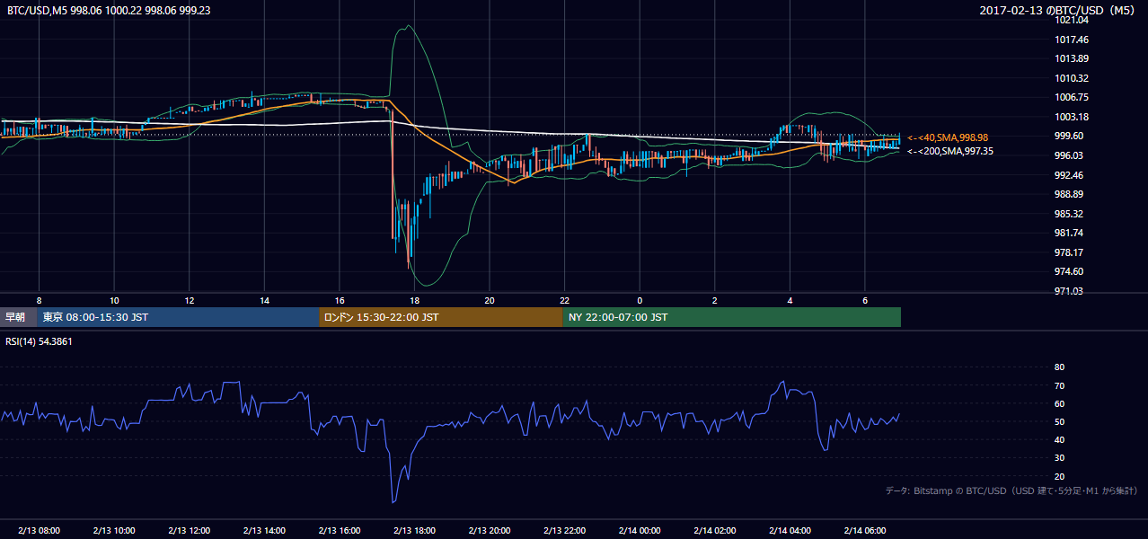This screenshot has width=1148, height=539.
Task: Click the 2/13 18:00 time label
Action: pos(414,530)
